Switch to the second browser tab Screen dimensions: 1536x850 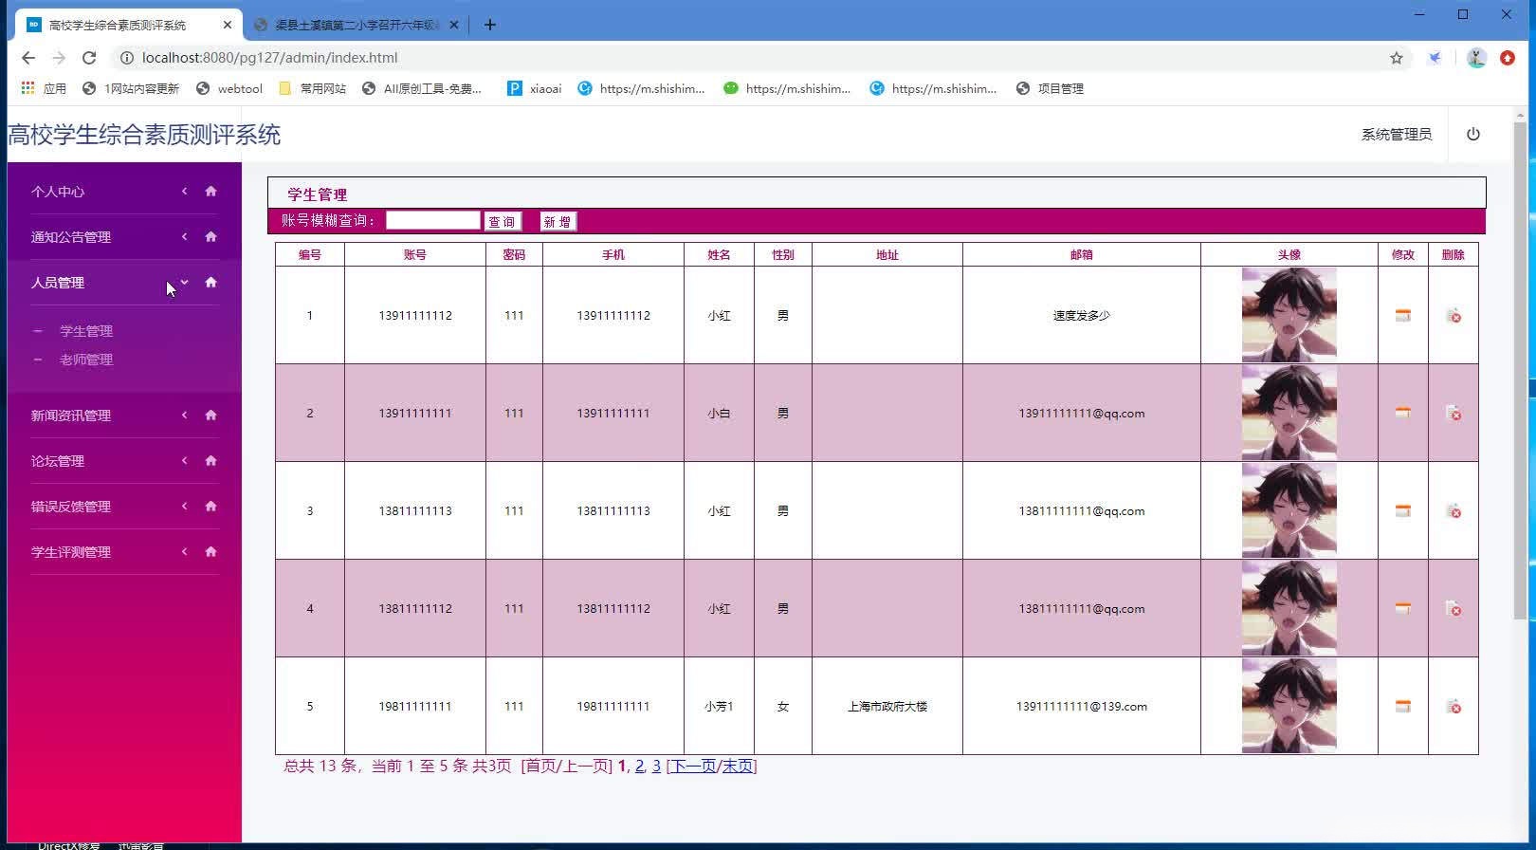tap(356, 25)
